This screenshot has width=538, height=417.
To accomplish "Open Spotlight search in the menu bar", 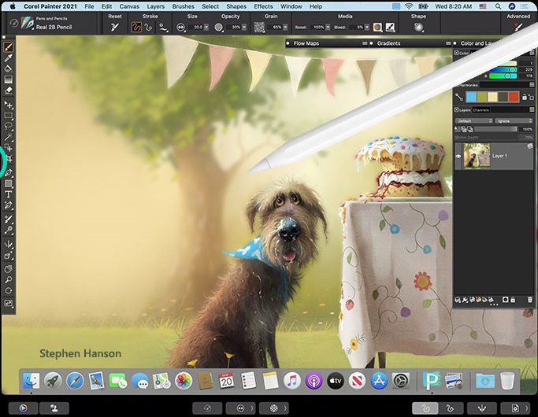I will tap(498, 6).
